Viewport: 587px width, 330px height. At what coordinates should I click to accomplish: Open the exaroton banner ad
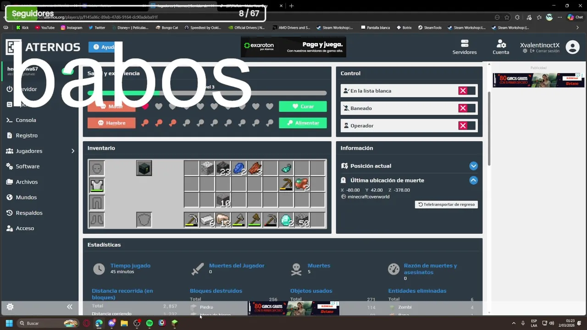293,47
